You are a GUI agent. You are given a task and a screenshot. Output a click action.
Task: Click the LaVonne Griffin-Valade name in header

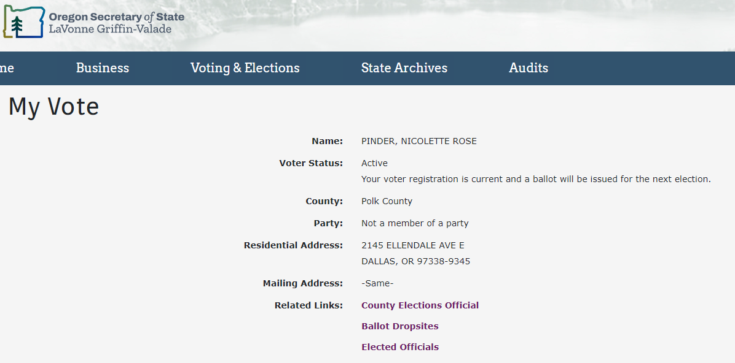[110, 29]
